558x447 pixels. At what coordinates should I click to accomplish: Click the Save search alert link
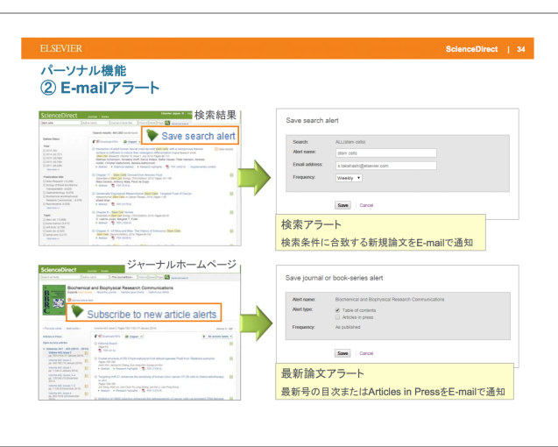(x=198, y=136)
